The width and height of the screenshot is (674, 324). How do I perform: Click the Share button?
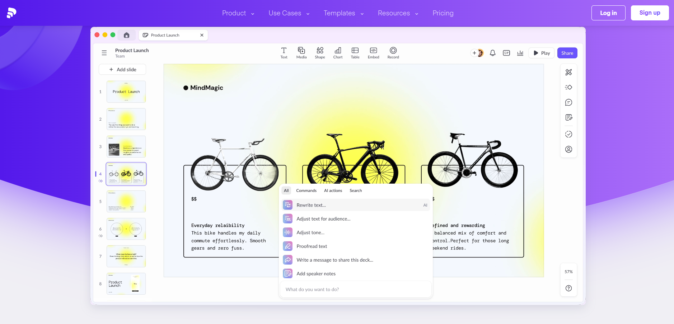pyautogui.click(x=567, y=53)
